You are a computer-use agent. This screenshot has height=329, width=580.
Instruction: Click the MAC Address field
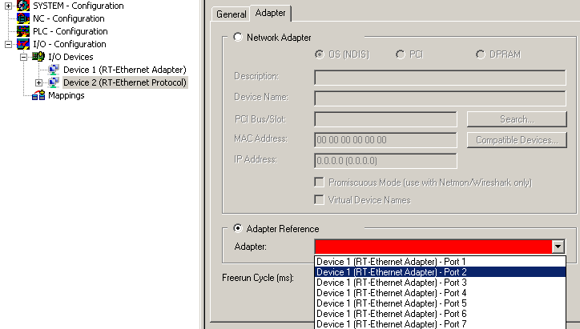(385, 140)
